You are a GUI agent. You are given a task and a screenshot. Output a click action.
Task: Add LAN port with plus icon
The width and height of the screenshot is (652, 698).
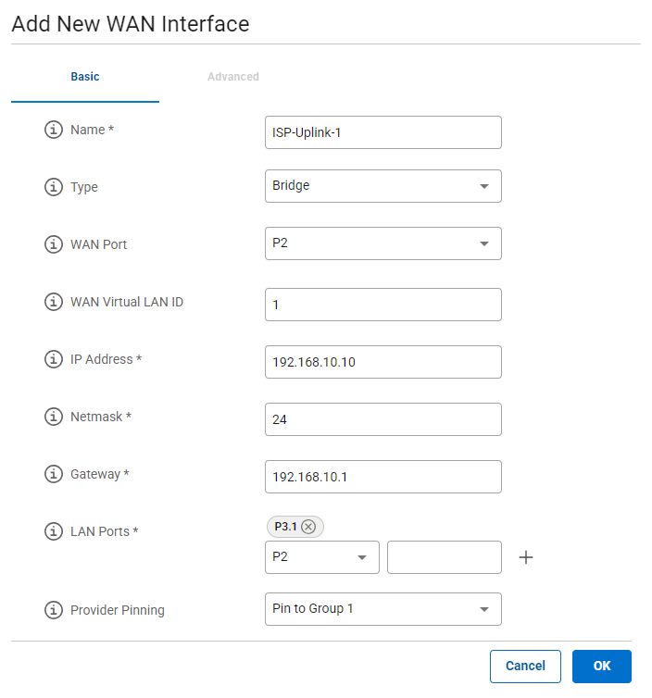525,557
